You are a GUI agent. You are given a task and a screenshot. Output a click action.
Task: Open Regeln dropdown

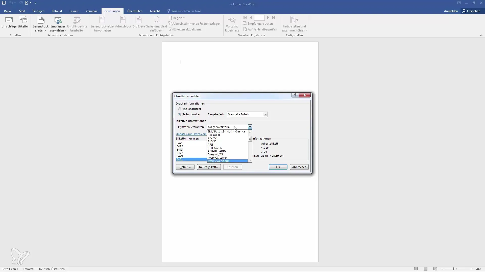coord(177,18)
